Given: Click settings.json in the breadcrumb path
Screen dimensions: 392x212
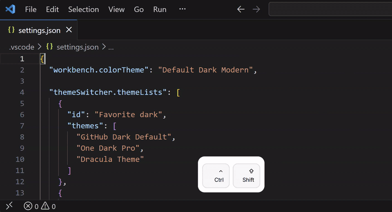Looking at the screenshot, I should pos(78,47).
